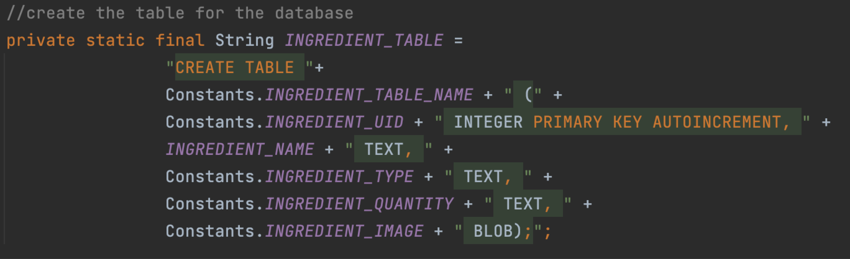This screenshot has height=259, width=850.
Task: Click TEXT after INGREDIENT_QUANTITY
Action: [523, 204]
